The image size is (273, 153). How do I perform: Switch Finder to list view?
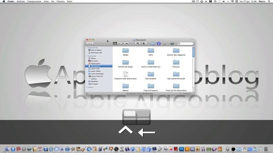119,43
